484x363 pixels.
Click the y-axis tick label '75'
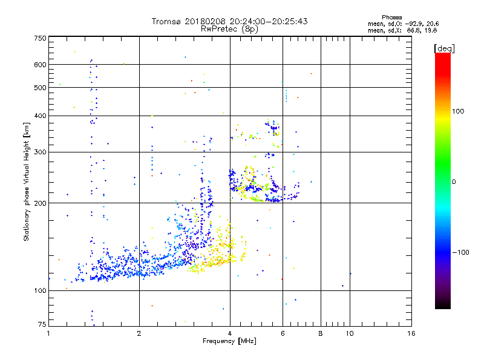coord(42,324)
